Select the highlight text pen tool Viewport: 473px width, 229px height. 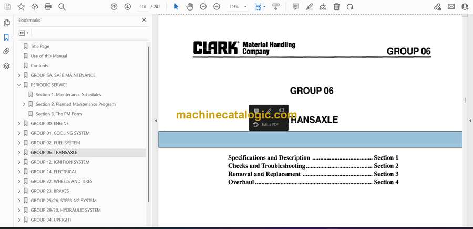(x=310, y=7)
